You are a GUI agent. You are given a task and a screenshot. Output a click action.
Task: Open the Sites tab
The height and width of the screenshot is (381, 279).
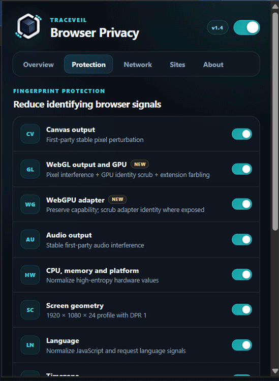pos(177,65)
